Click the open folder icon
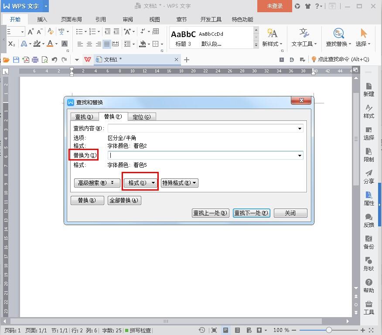This screenshot has width=382, height=335. tap(6, 60)
